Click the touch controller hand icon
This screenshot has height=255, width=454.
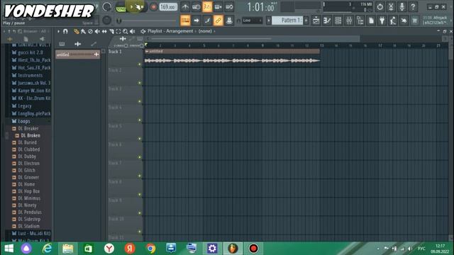[x=404, y=21]
